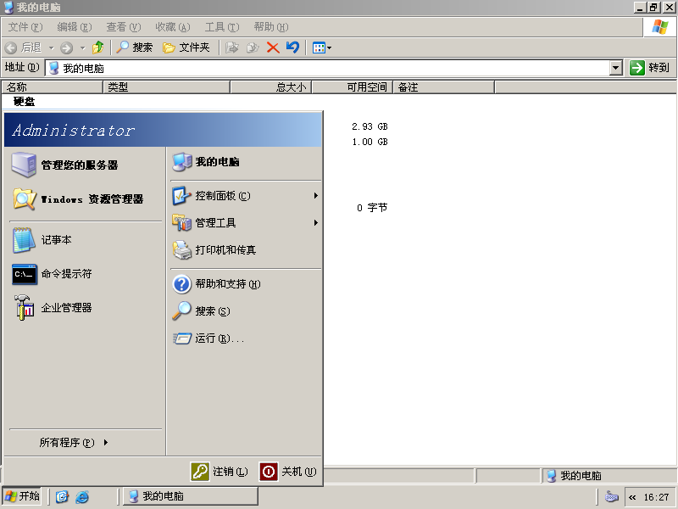
Task: Expand the 管理工具 submenu arrow
Action: click(x=315, y=223)
